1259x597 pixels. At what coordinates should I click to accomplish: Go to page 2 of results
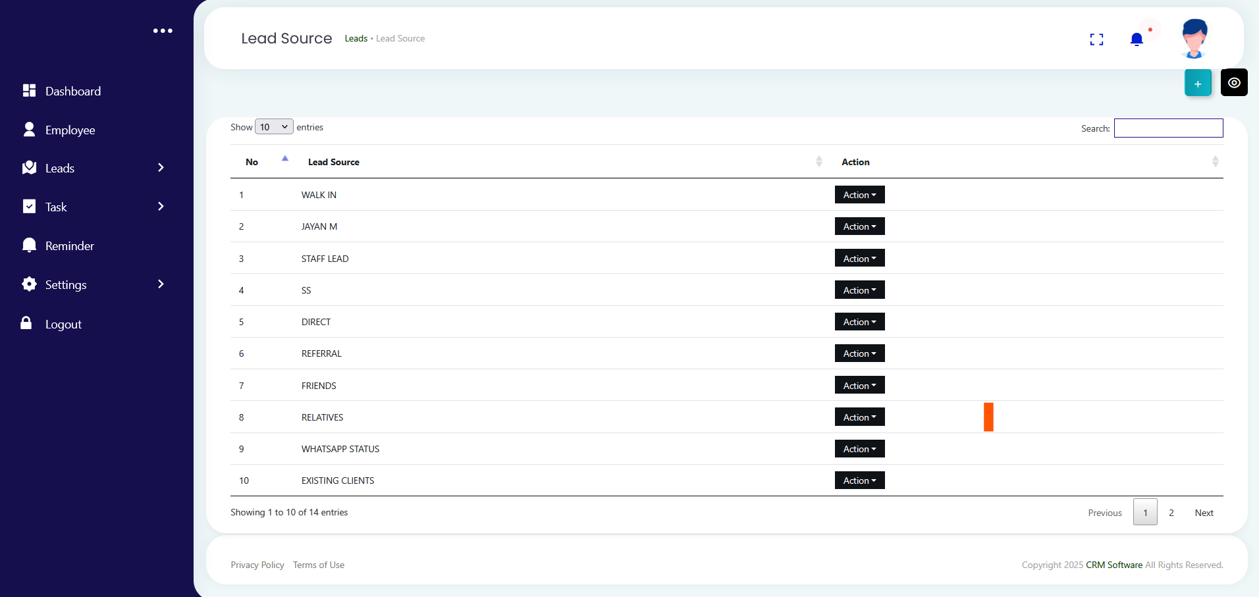1171,513
